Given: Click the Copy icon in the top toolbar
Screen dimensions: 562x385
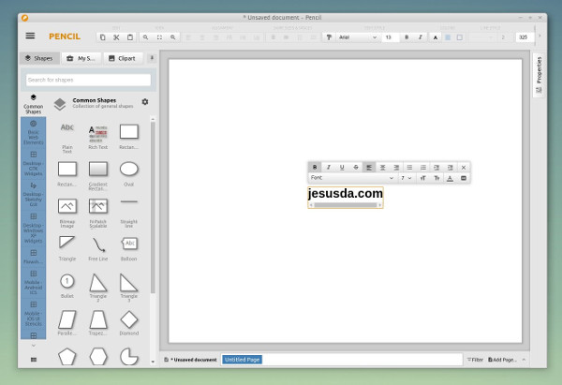Looking at the screenshot, I should pos(103,37).
